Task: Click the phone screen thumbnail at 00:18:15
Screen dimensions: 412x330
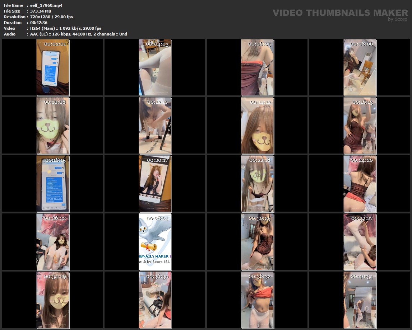Action: click(x=53, y=184)
